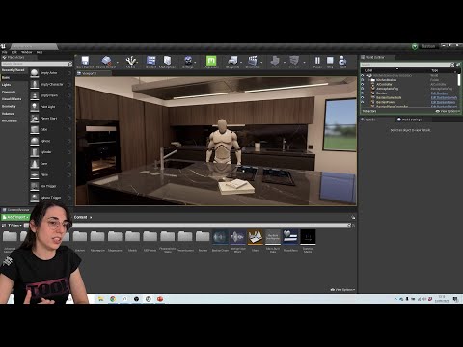The width and height of the screenshot is (463, 347).
Task: Open the Window menu
Action: pos(27,52)
